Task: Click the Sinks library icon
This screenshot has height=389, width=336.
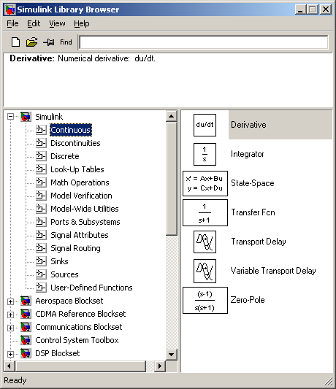Action: [x=41, y=261]
